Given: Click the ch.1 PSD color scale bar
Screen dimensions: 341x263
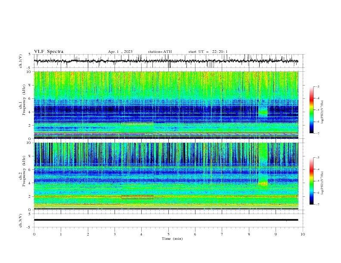Looking at the screenshot, I should coord(311,110).
